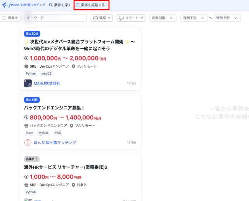The height and width of the screenshot is (201, 249).
Task: Click the location pin in バックエンドエンジニア card
Action: (x=72, y=126)
